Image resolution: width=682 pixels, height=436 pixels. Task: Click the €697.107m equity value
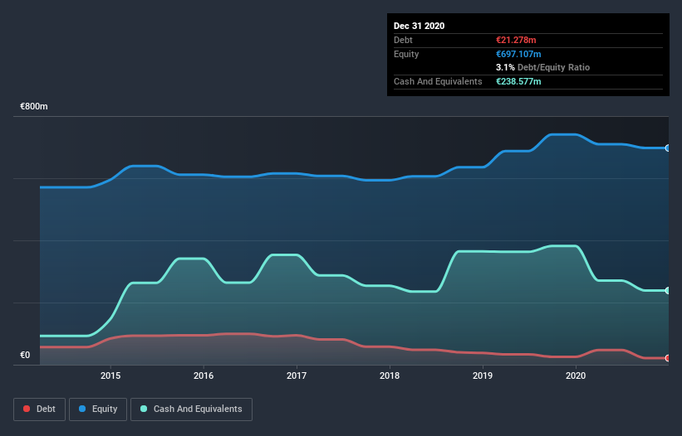pyautogui.click(x=518, y=54)
